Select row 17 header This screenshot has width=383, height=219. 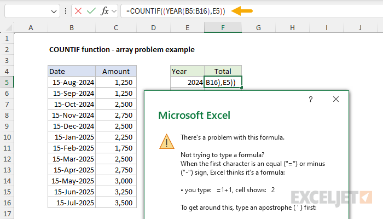point(7,214)
